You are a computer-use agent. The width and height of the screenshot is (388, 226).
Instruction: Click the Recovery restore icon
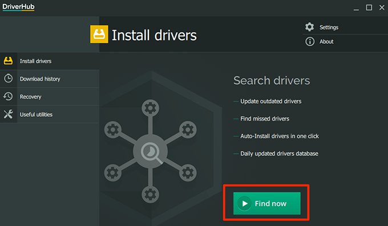8,96
